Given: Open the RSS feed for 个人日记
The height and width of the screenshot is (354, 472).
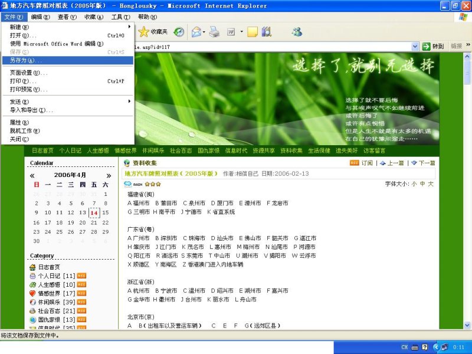Looking at the screenshot, I should (81, 276).
